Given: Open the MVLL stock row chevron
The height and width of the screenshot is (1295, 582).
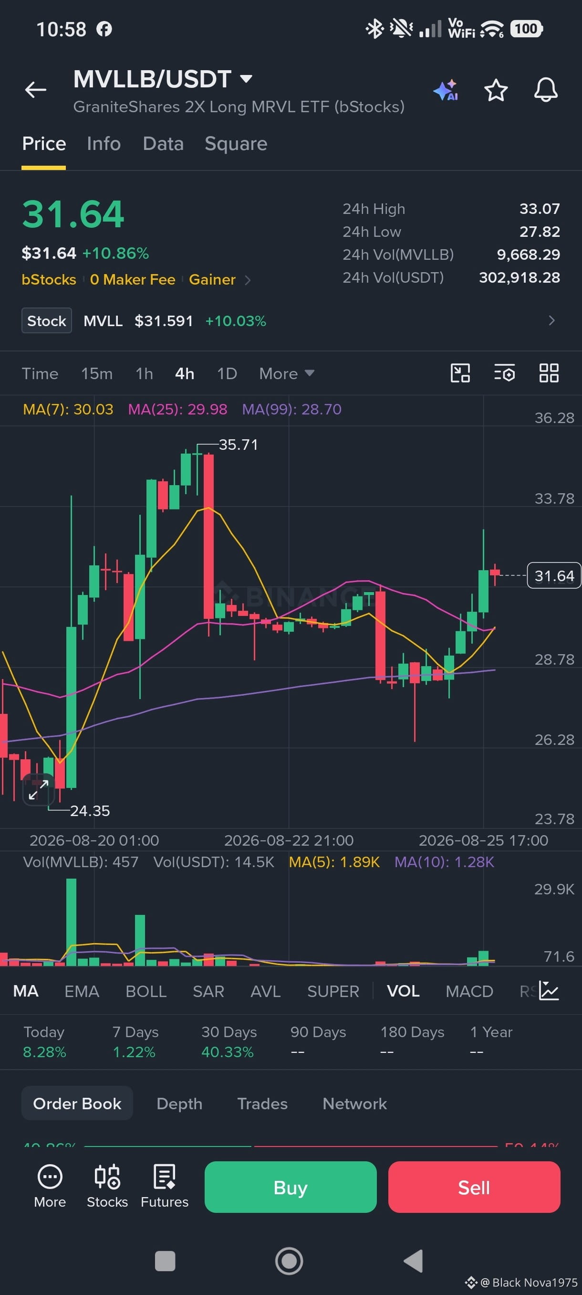Looking at the screenshot, I should [x=551, y=321].
